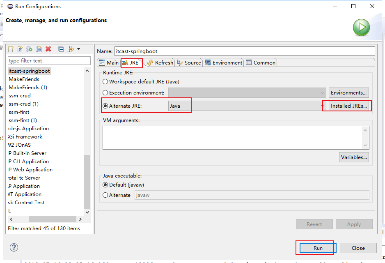
Task: Click the New prototype configuration icon
Action: click(x=20, y=49)
